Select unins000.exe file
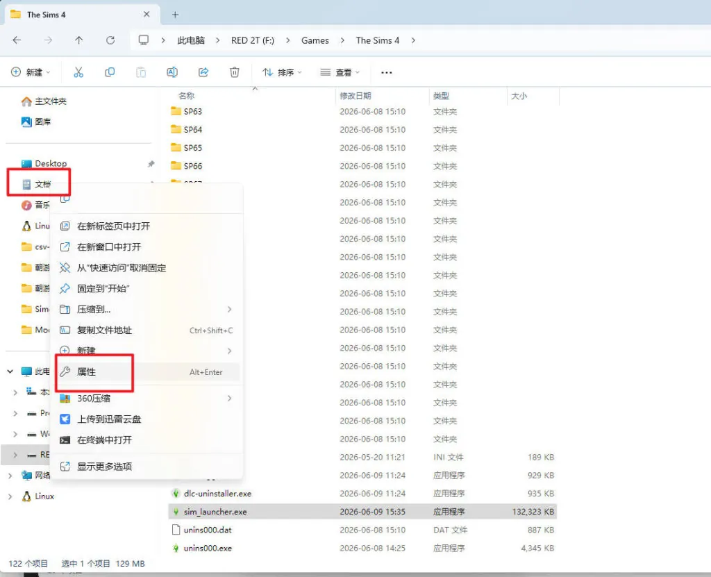The image size is (711, 577). (x=201, y=548)
